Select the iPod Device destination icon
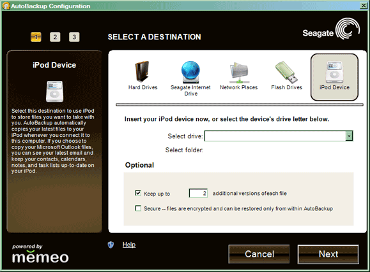Screen dimensions: 370x272 [334, 72]
